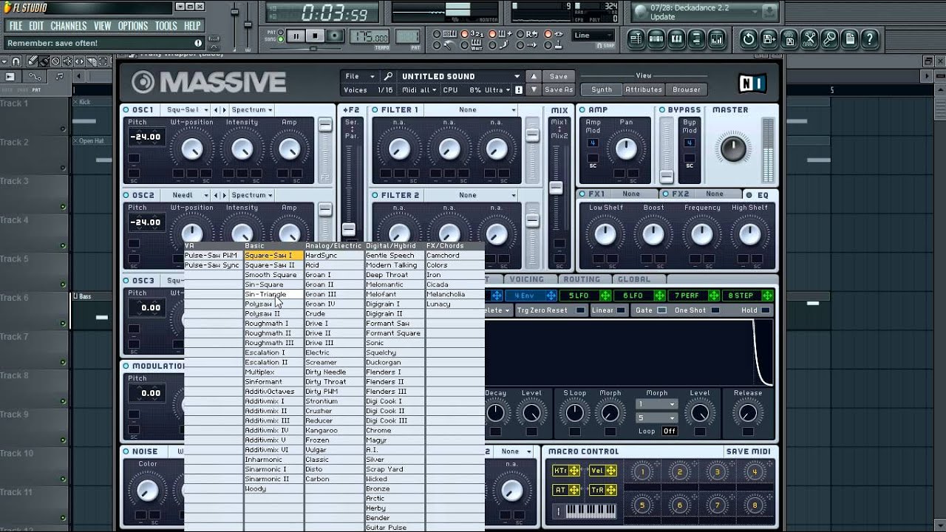946x532 pixels.
Task: Click the question mark help icon
Action: click(870, 39)
